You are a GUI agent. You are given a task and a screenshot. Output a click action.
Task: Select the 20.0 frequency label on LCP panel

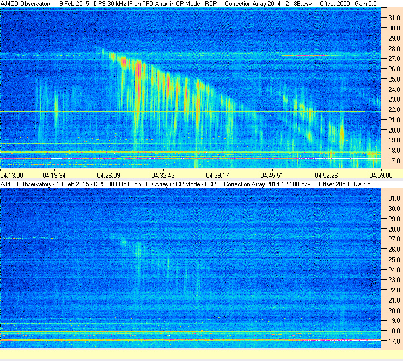click(394, 311)
